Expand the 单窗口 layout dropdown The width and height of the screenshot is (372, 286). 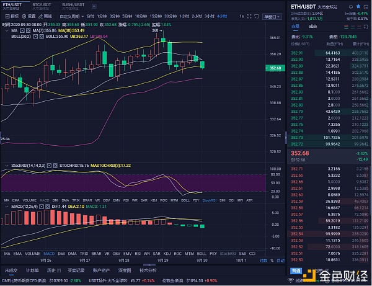tap(272, 16)
